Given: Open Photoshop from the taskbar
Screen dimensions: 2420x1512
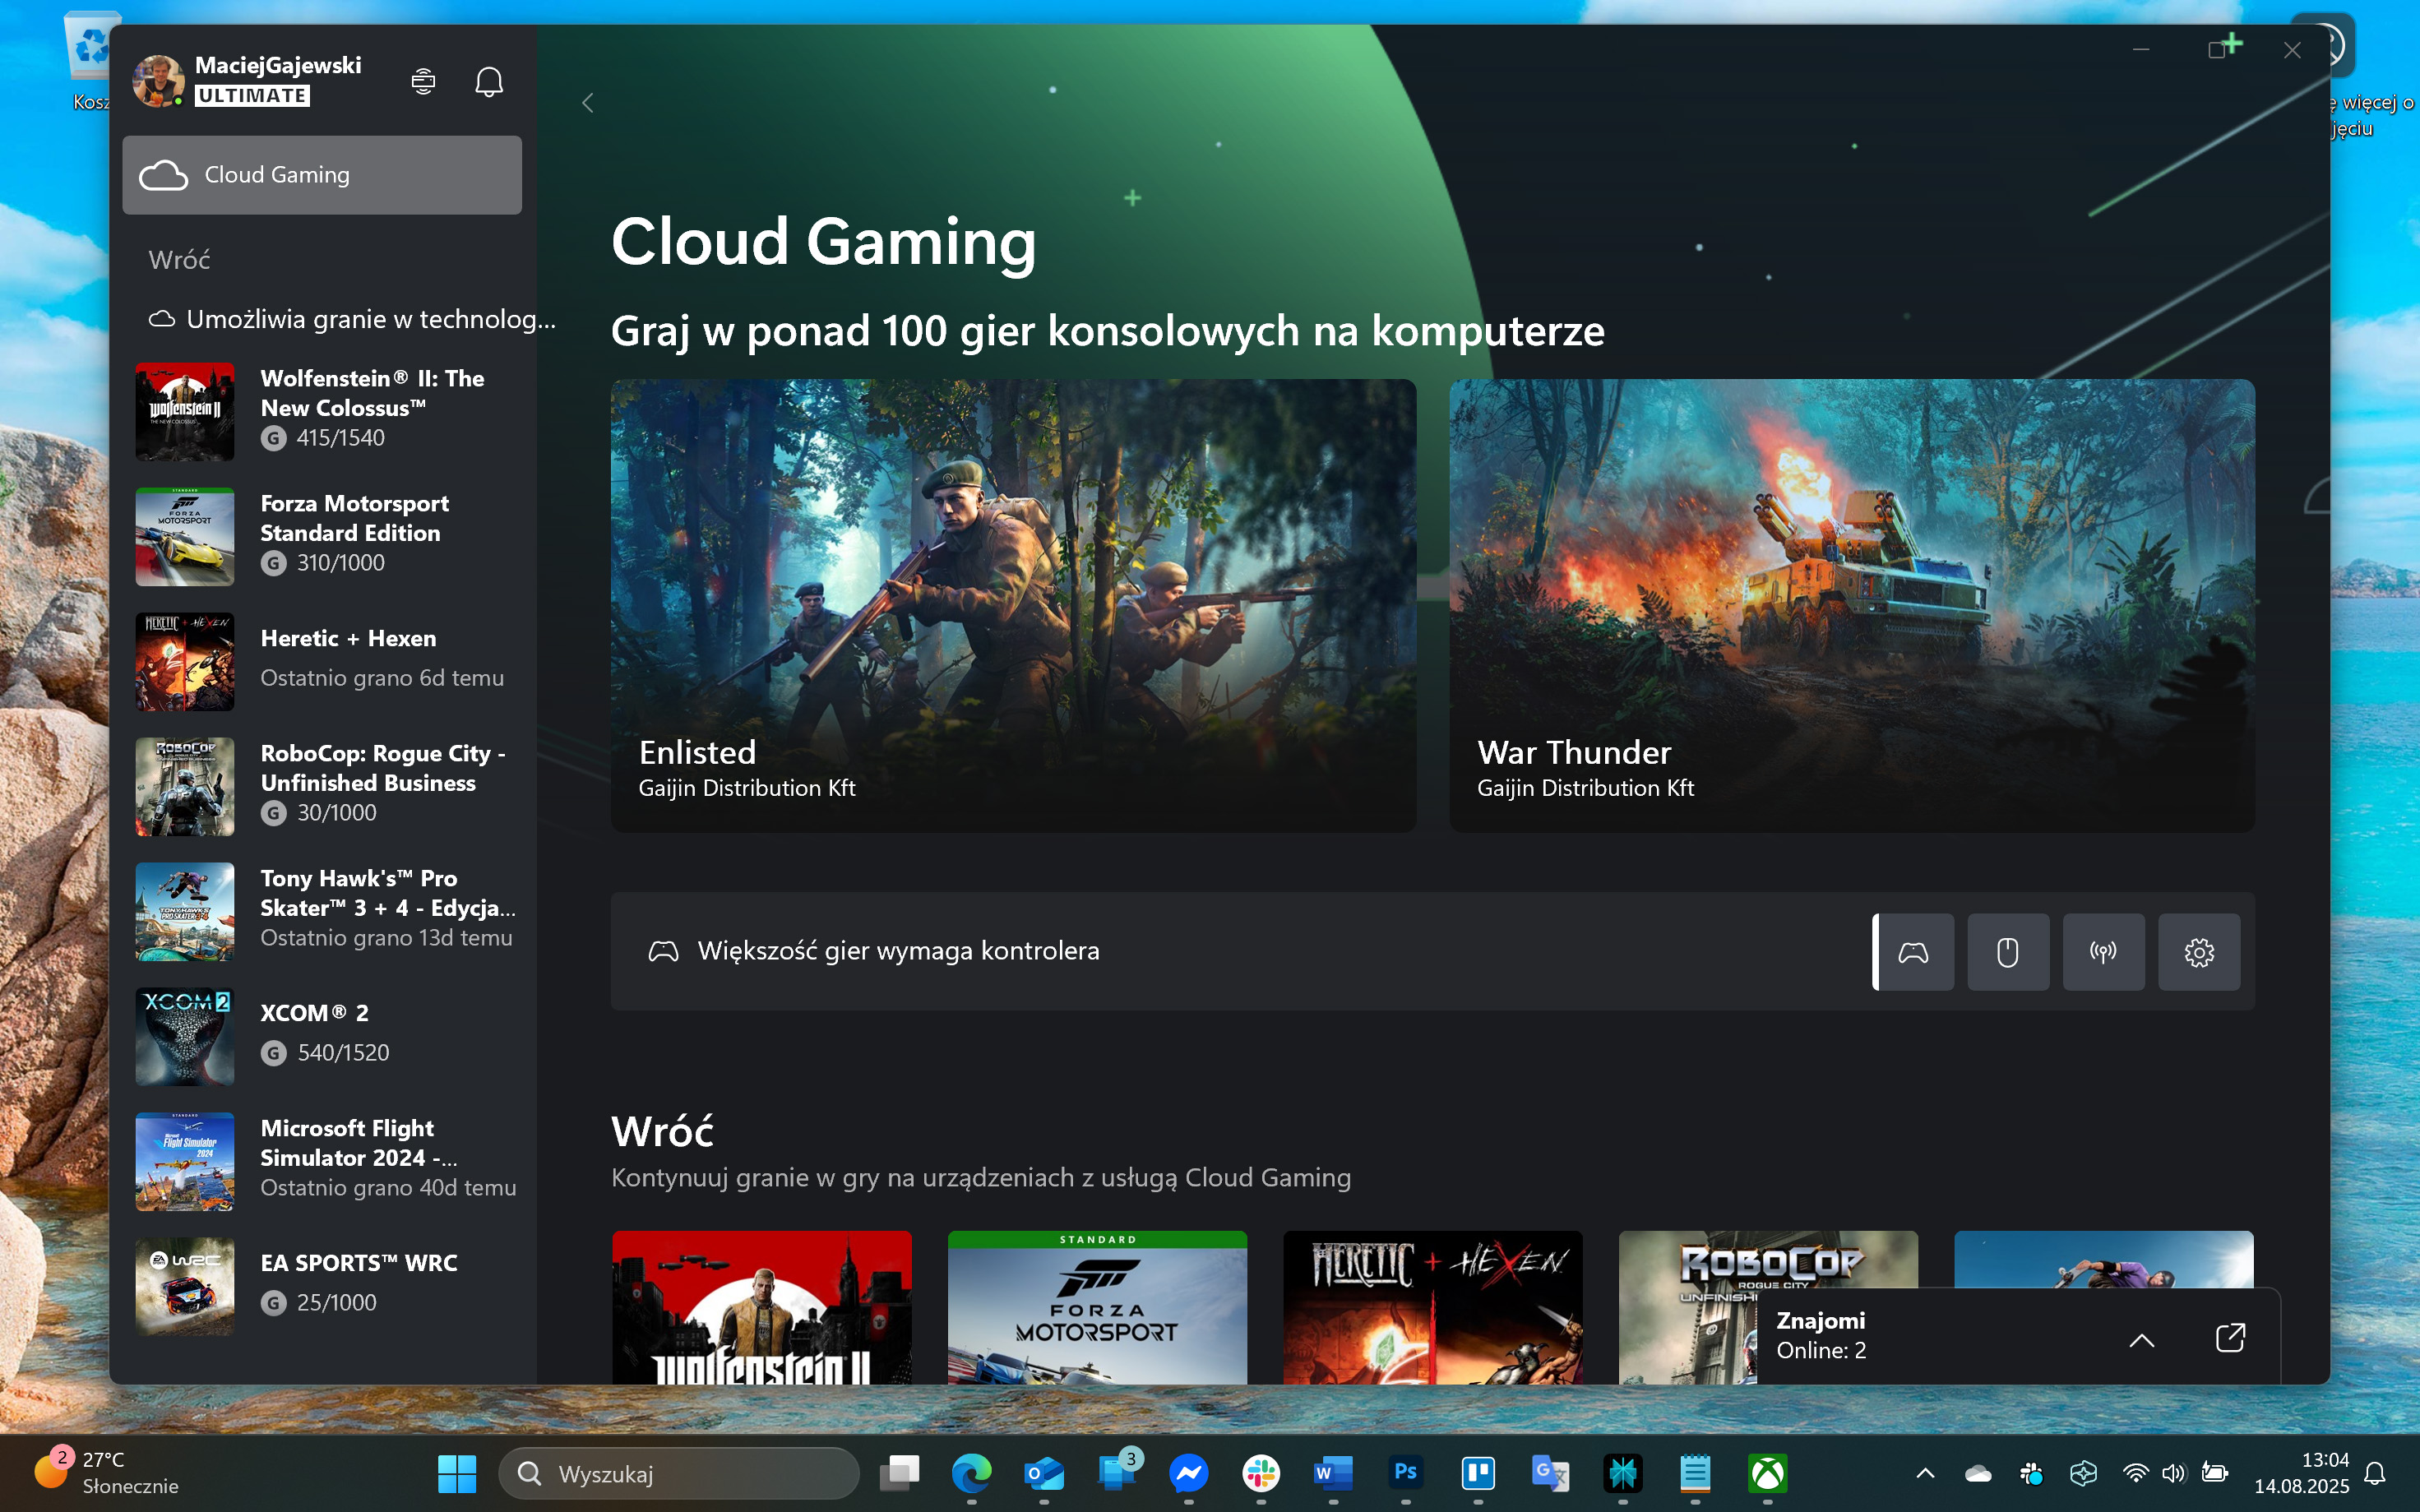Looking at the screenshot, I should 1406,1473.
